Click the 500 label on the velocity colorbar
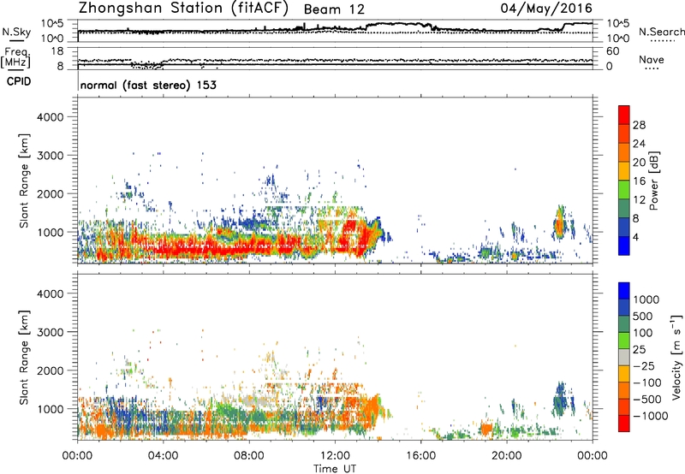The image size is (685, 474). [644, 317]
